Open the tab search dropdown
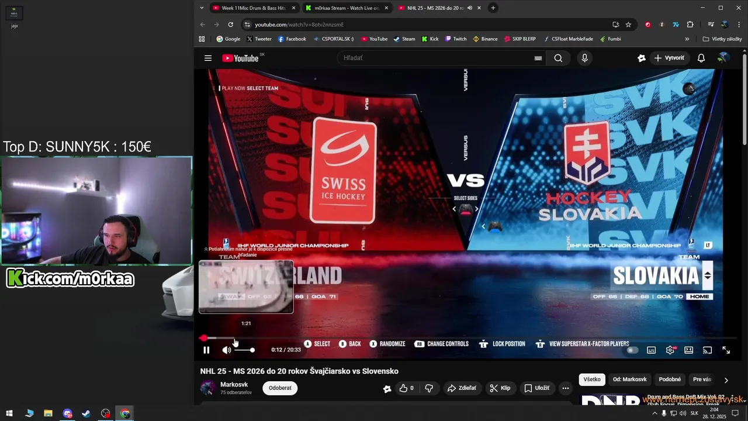Image resolution: width=748 pixels, height=421 pixels. tap(202, 8)
